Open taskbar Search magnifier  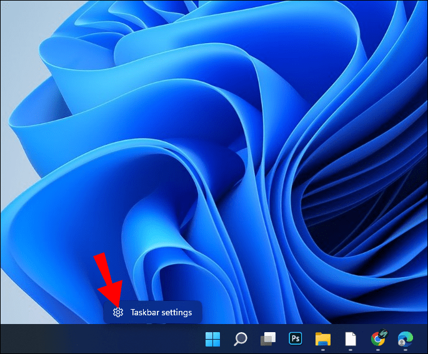pyautogui.click(x=240, y=339)
